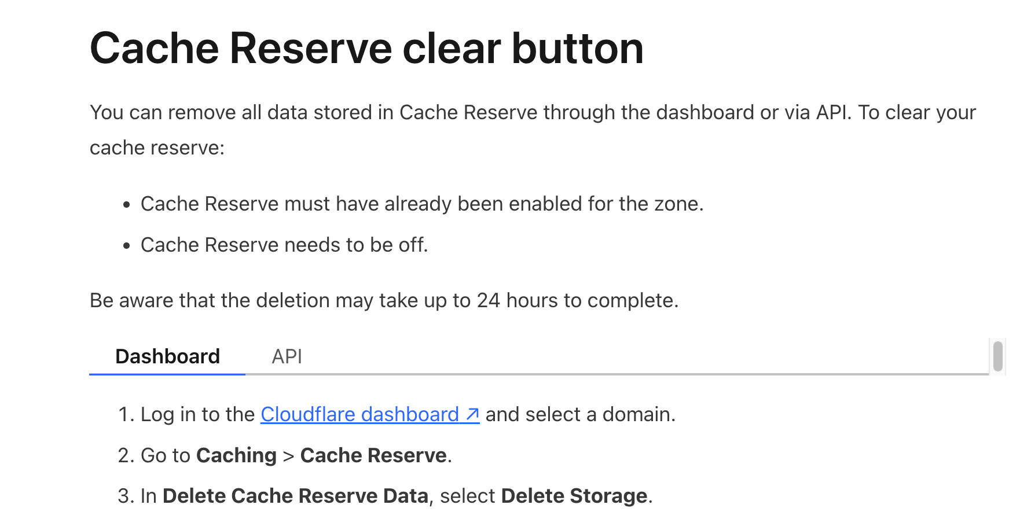
Task: Click the bullet about zone being enabled
Action: point(422,204)
